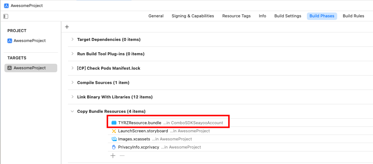The image size is (373, 164).
Task: Expand Target Dependencies section
Action: tap(72, 39)
